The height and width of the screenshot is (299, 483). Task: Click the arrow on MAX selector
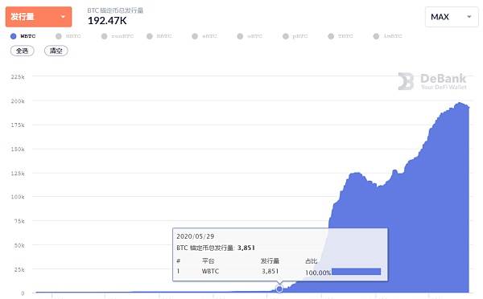pyautogui.click(x=469, y=17)
